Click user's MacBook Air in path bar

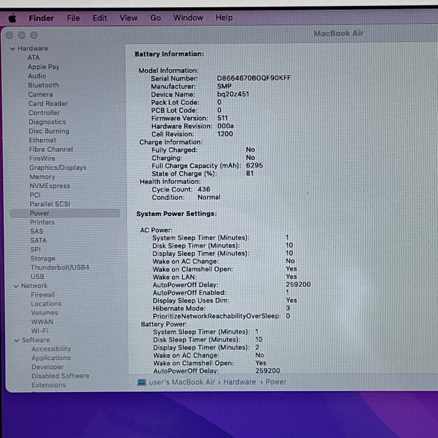click(x=182, y=382)
